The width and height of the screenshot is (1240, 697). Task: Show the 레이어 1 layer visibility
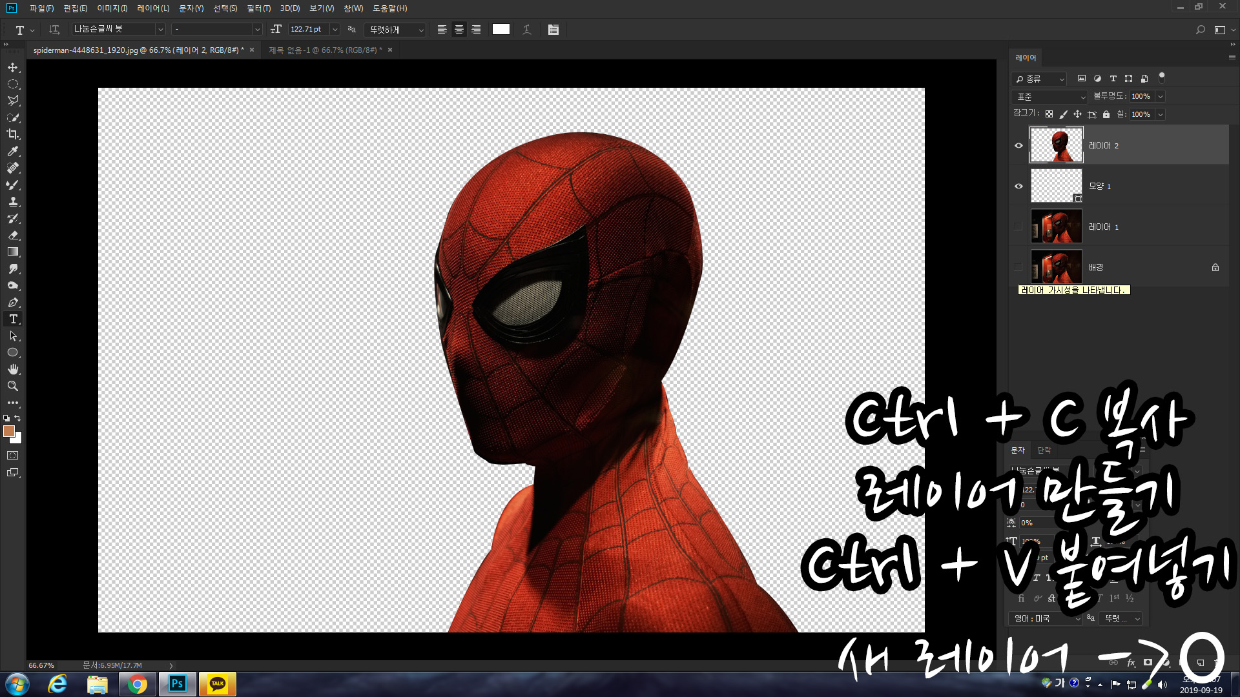tap(1018, 227)
